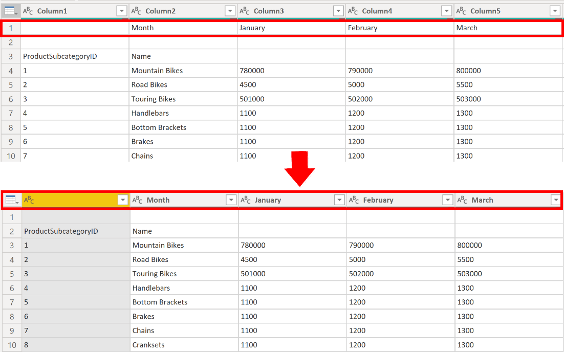
Task: Open the dropdown on the yellow highlighted header
Action: (x=123, y=200)
